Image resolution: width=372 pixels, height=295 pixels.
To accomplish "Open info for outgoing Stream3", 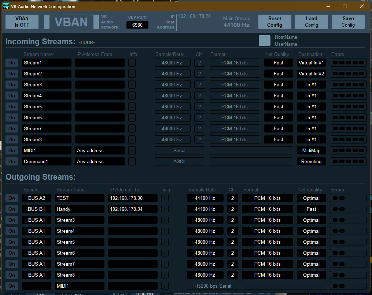I will pos(165,220).
